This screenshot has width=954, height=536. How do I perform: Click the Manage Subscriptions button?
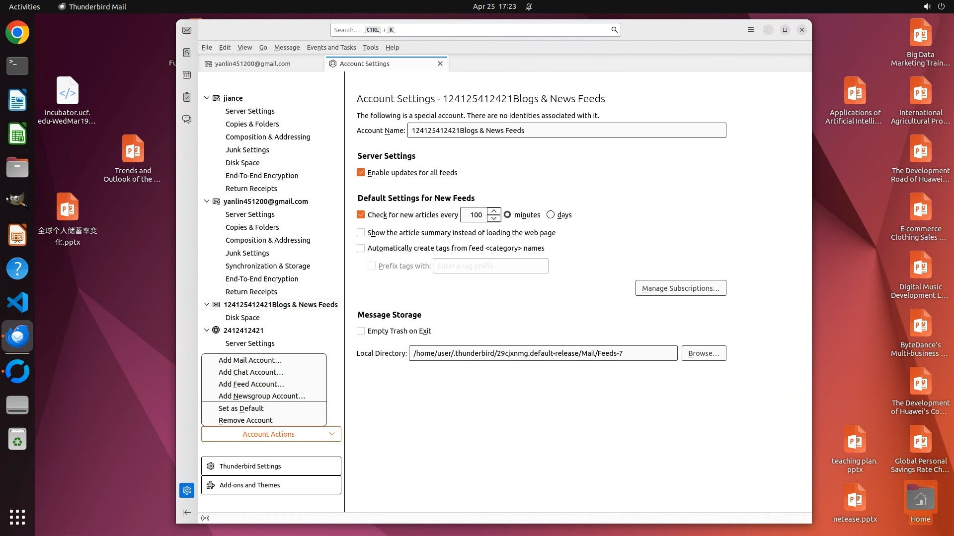pyautogui.click(x=680, y=288)
